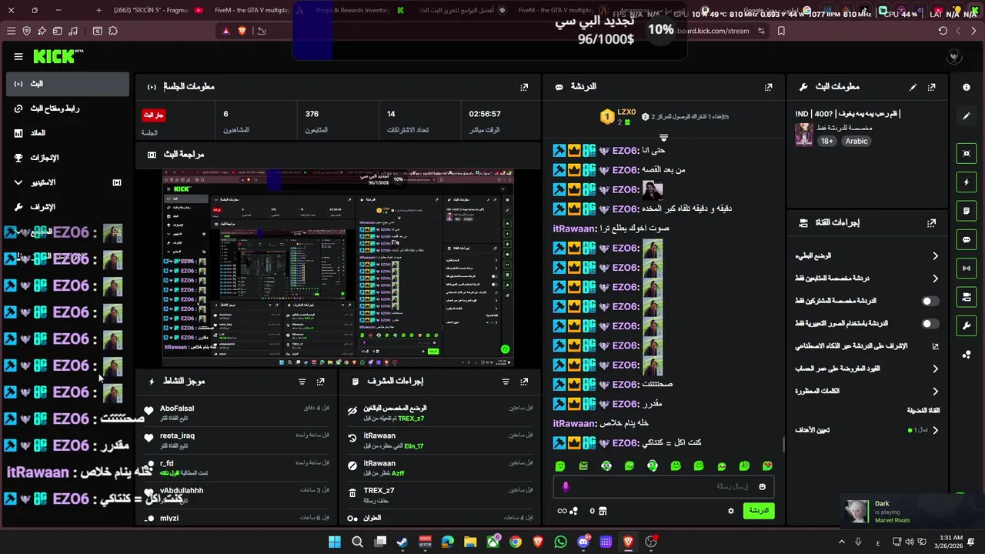The image size is (985, 554).
Task: Pop out the channel actions (إجراءات القناة) panel
Action: [x=932, y=222]
